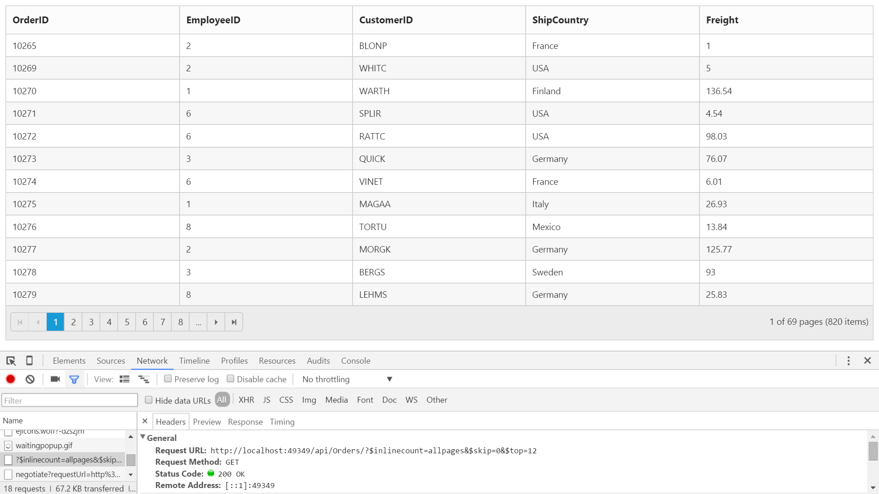
Task: Check the Disable cache option
Action: tap(231, 378)
